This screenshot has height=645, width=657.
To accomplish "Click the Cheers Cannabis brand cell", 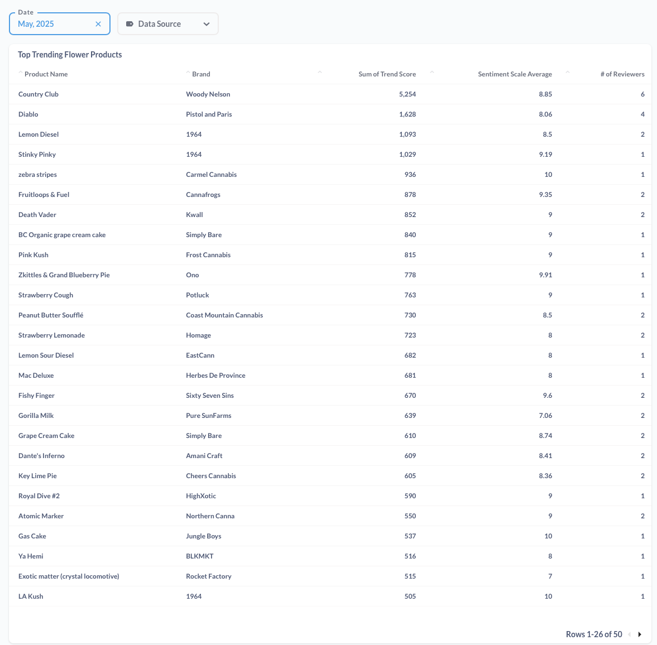I will (211, 476).
